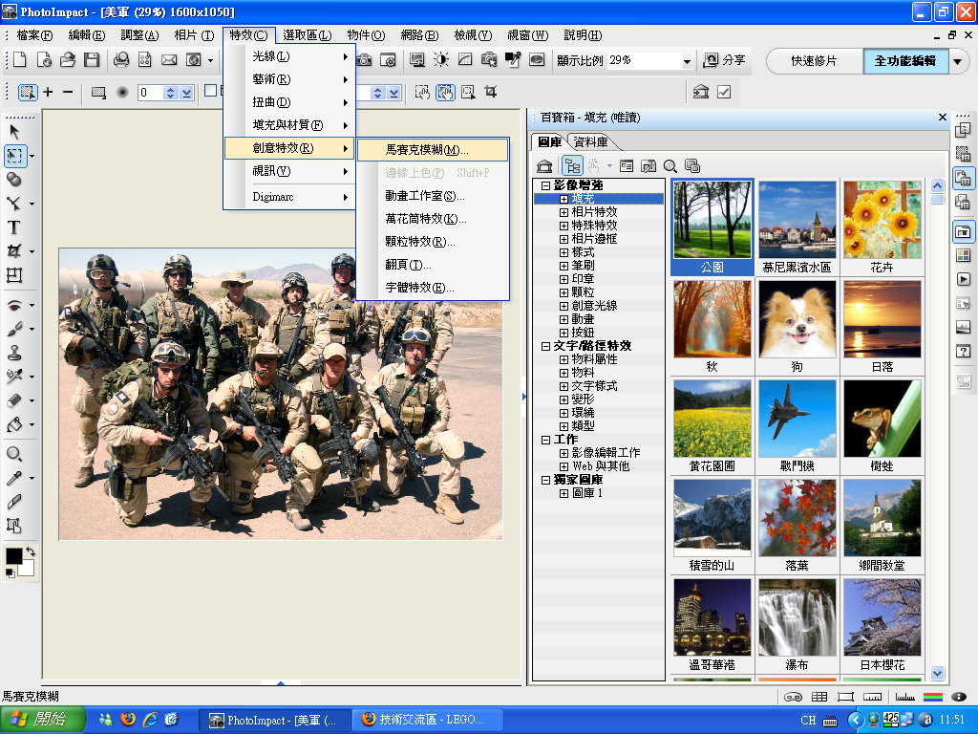Collapse the 影像增強 tree group
Image resolution: width=978 pixels, height=734 pixels.
[x=545, y=185]
